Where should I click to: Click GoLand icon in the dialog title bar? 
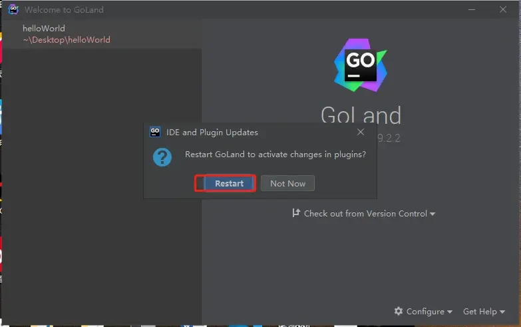[155, 132]
